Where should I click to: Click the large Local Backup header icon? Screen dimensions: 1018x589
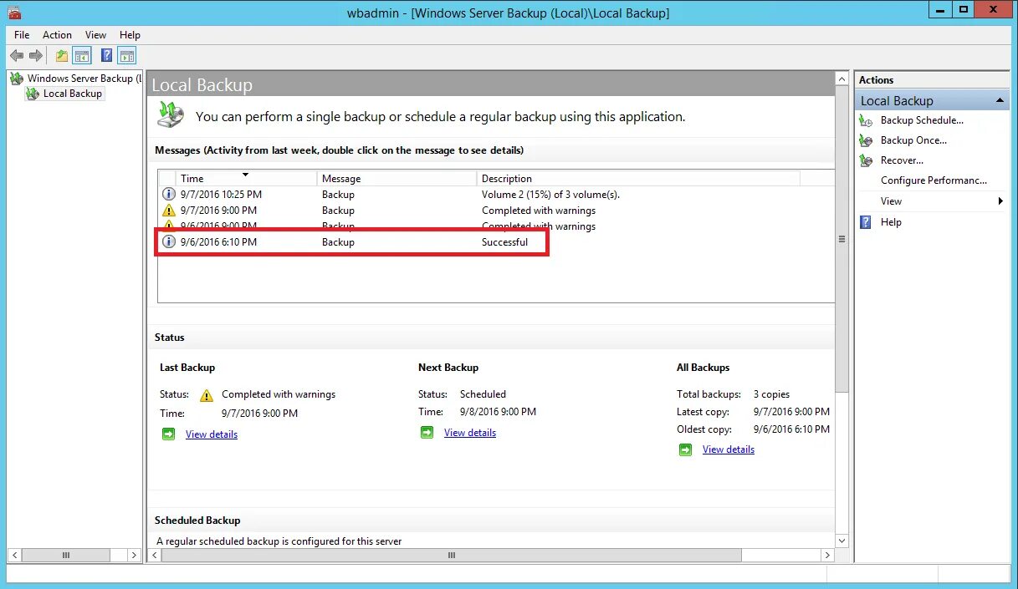171,114
